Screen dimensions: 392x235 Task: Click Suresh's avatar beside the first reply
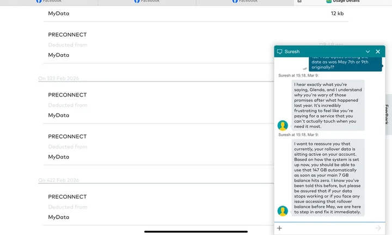point(283,125)
